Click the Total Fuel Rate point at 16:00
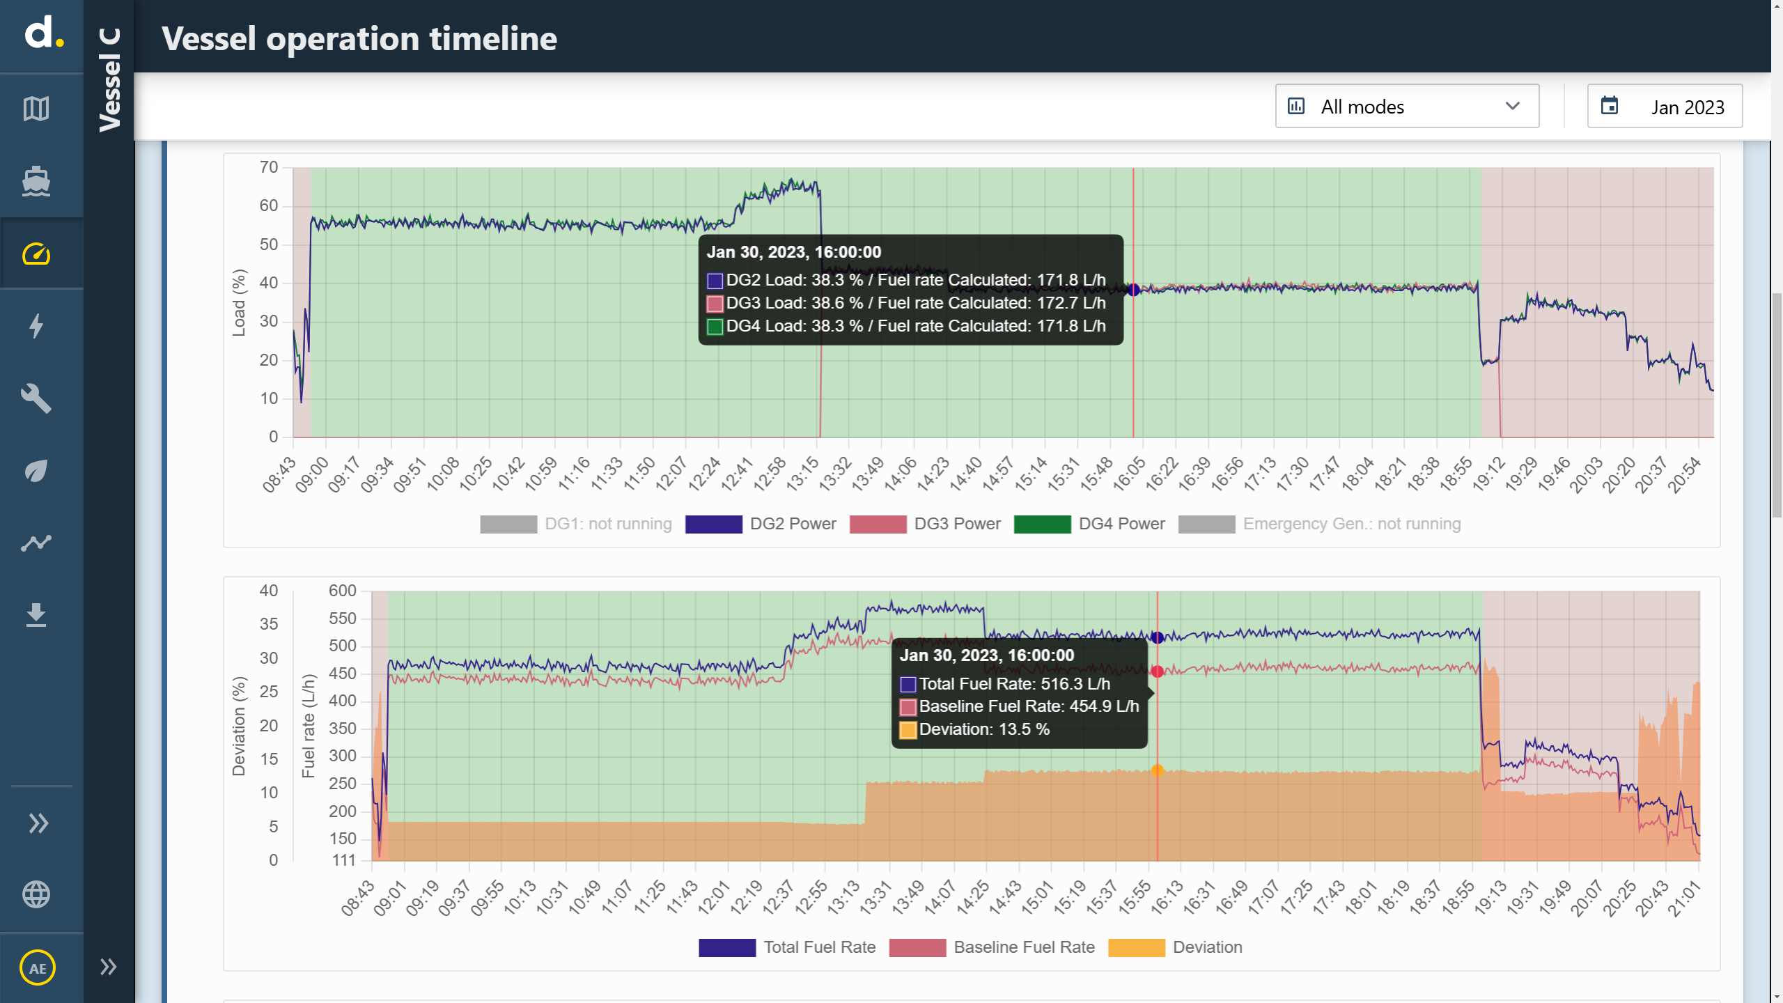The image size is (1783, 1003). tap(1158, 637)
